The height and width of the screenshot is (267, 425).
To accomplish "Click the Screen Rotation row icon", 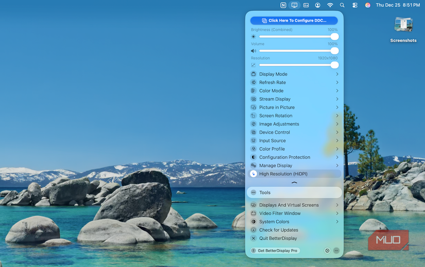I will pos(253,116).
